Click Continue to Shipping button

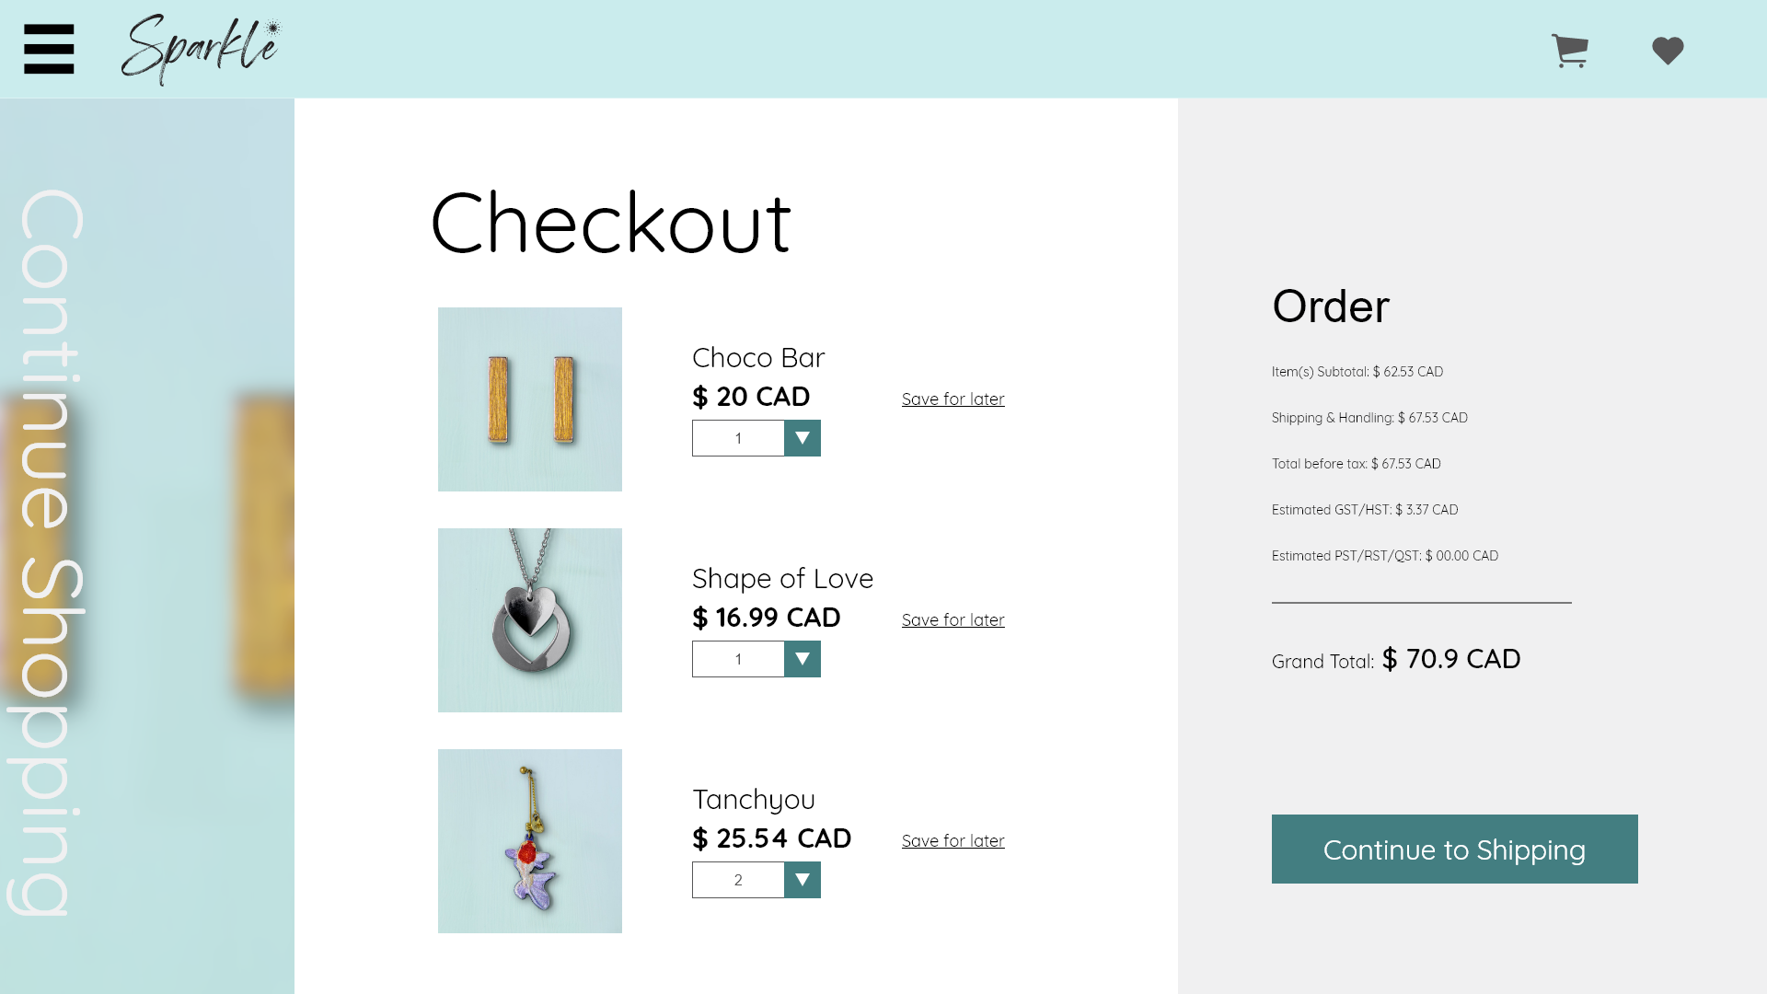(1454, 849)
